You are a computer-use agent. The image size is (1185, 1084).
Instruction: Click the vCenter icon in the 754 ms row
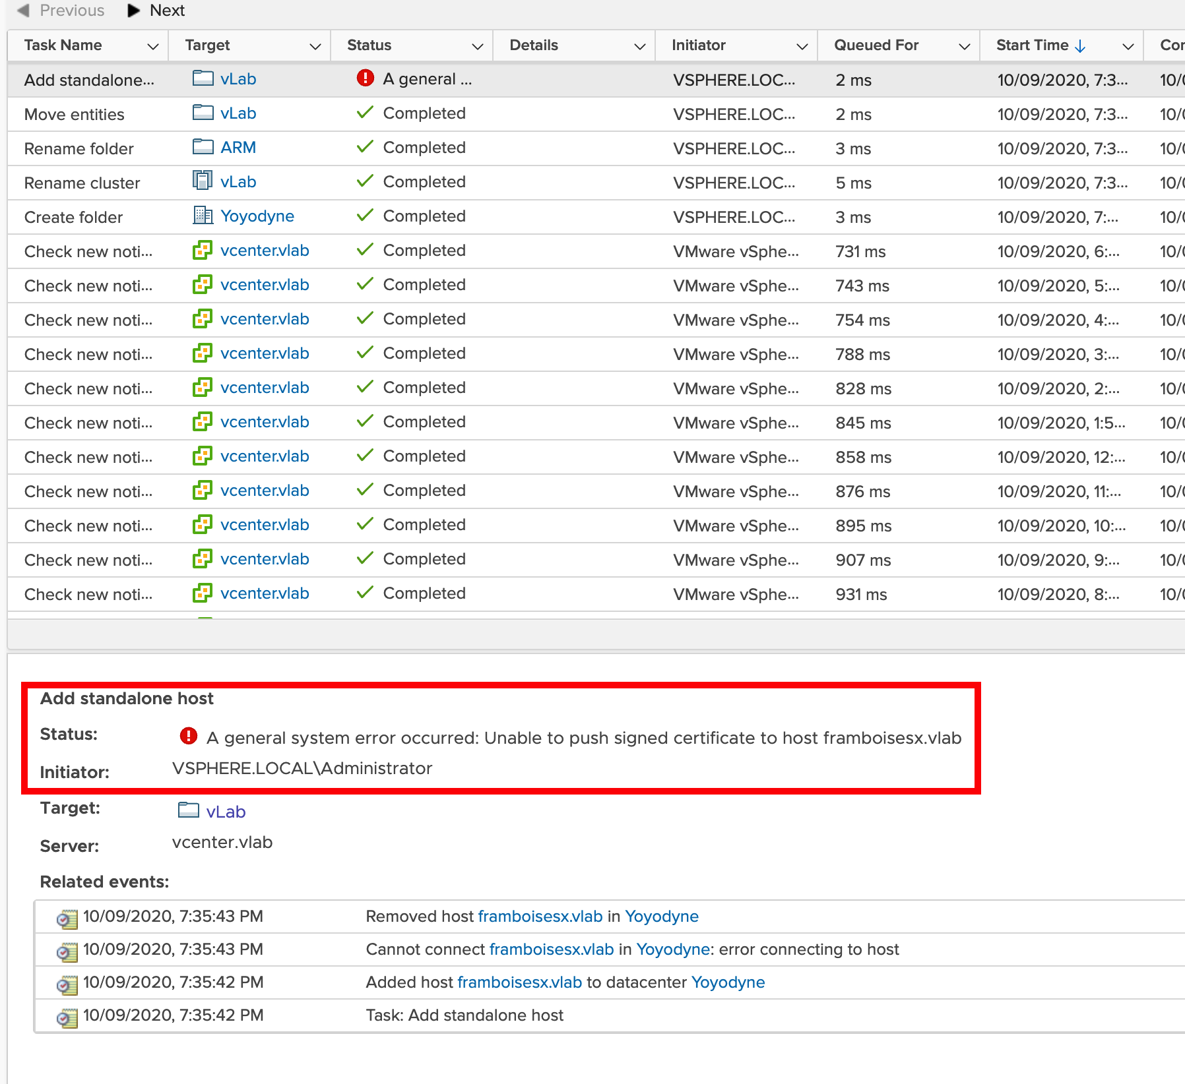tap(203, 318)
